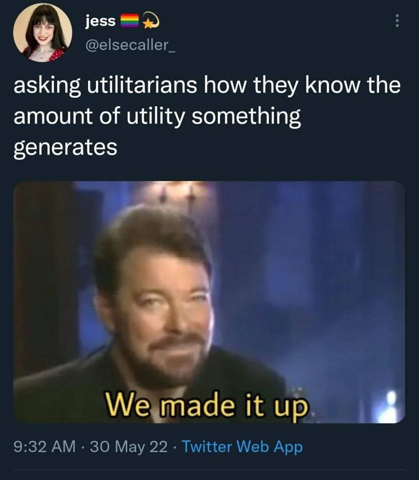The image size is (419, 480).
Task: Open the three-dot more options menu
Action: (x=397, y=21)
